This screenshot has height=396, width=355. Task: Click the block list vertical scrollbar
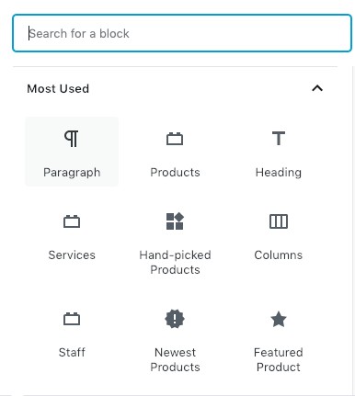click(x=353, y=230)
